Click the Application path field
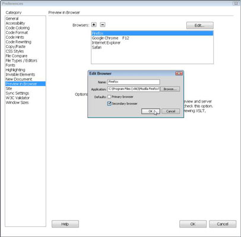 [134, 89]
